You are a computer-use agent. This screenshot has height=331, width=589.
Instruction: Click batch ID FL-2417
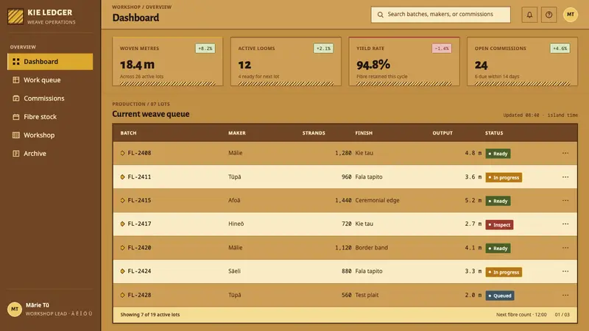139,224
